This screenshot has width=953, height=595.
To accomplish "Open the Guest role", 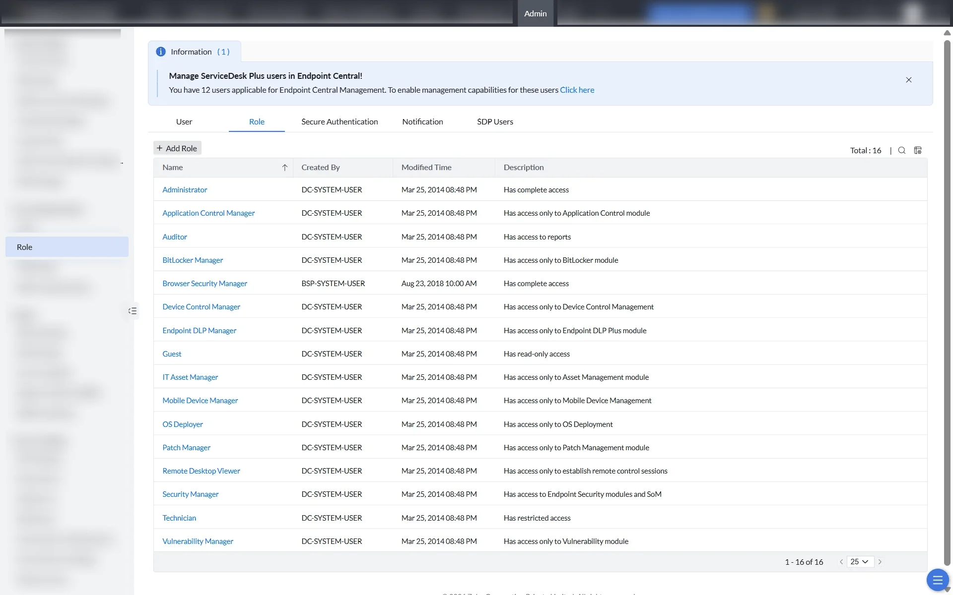I will click(x=172, y=354).
